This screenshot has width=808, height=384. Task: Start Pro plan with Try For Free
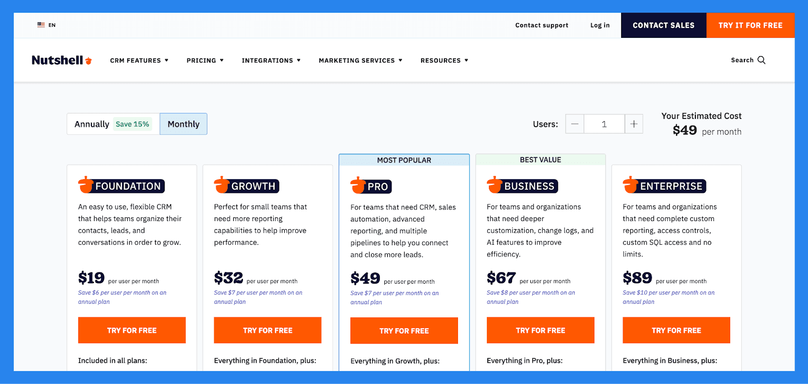coord(404,331)
